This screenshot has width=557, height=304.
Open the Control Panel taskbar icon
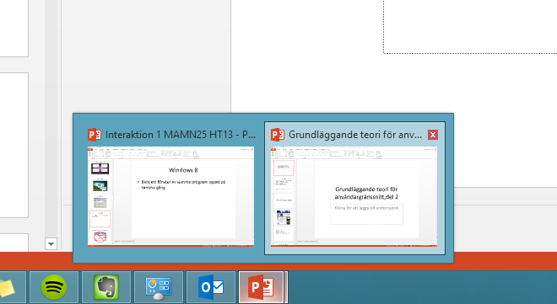(x=159, y=287)
